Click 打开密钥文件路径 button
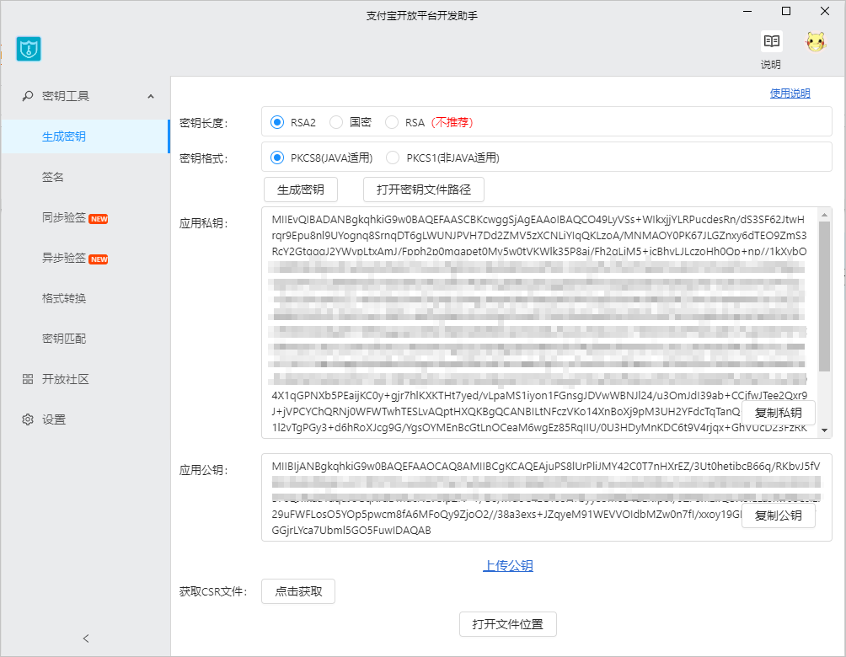This screenshot has height=657, width=846. (424, 190)
